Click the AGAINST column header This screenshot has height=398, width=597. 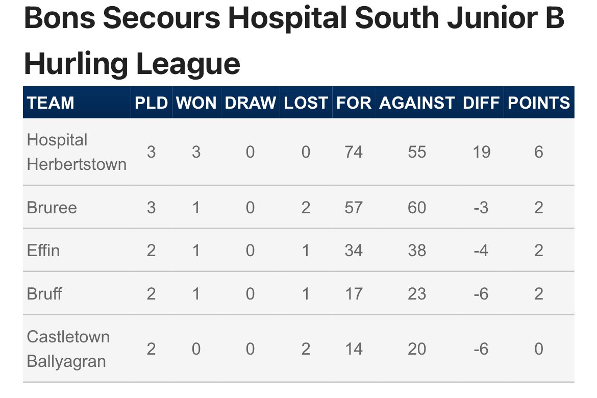[x=417, y=103]
